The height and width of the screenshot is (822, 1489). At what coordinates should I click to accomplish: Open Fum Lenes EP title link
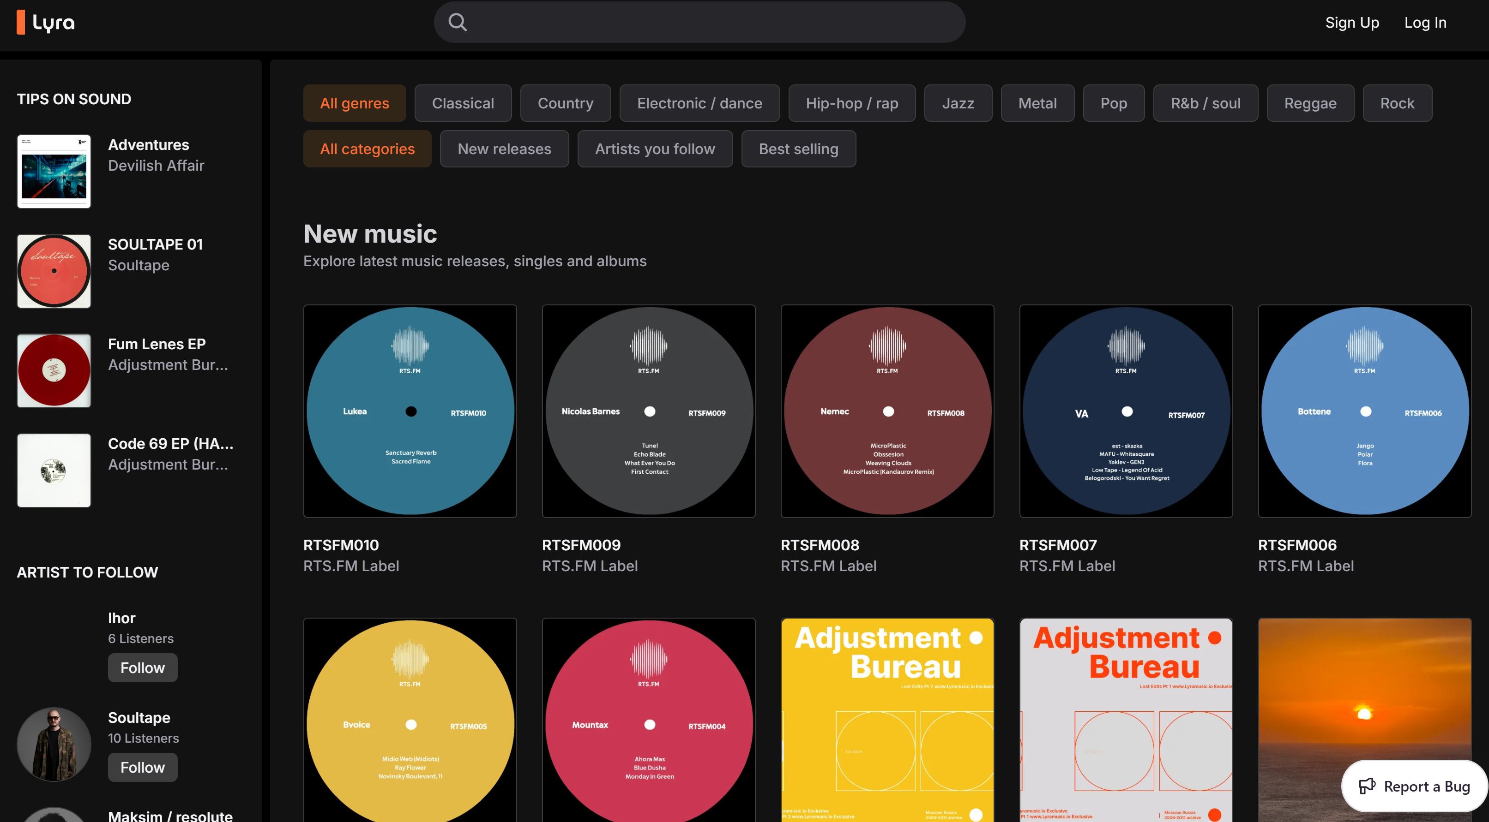(x=157, y=344)
